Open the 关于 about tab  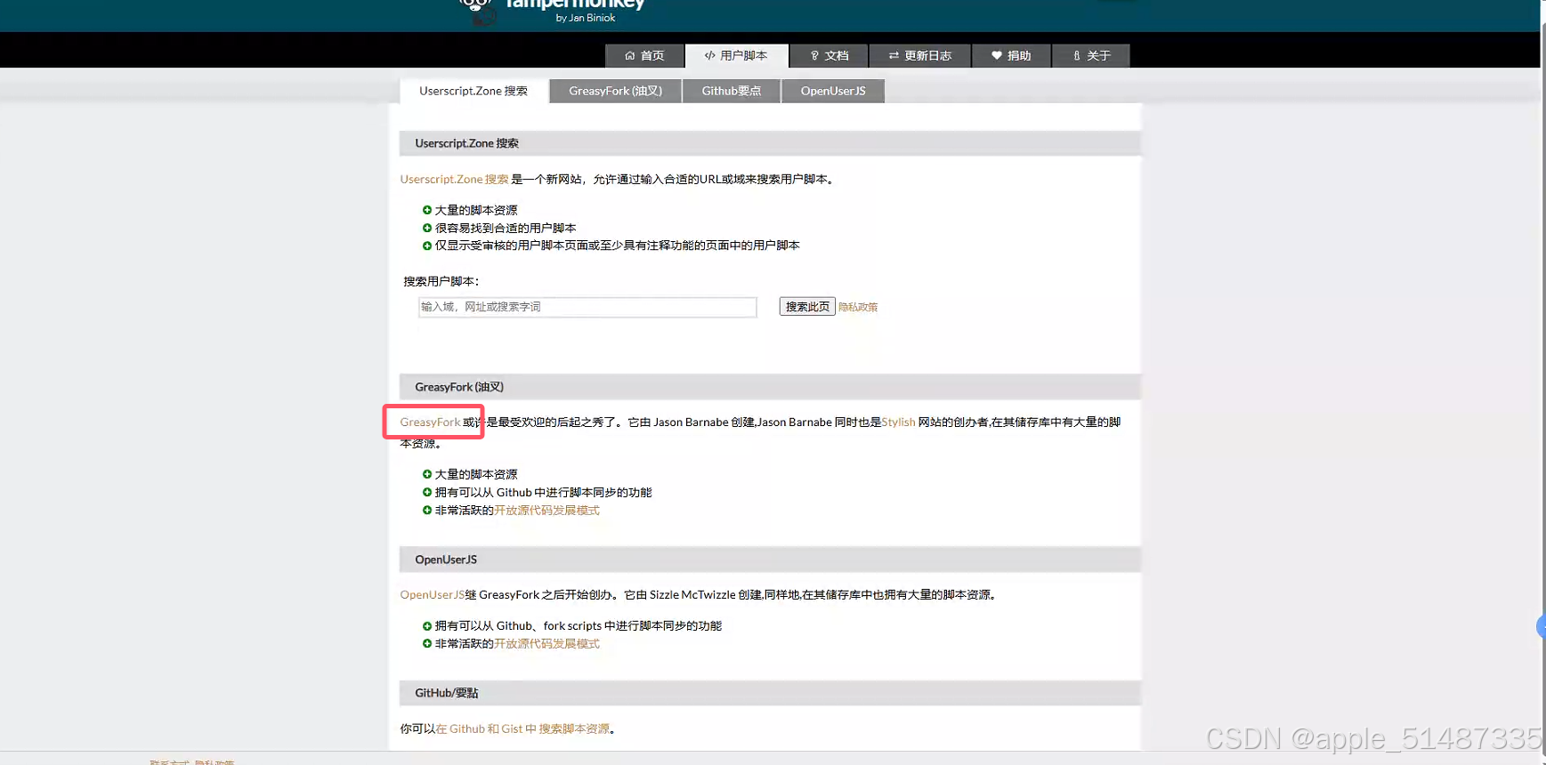click(1091, 56)
